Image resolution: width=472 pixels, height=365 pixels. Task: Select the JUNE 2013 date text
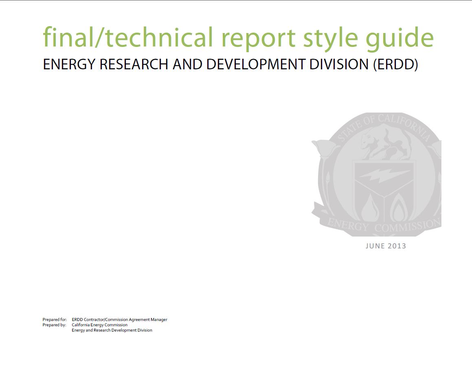386,246
